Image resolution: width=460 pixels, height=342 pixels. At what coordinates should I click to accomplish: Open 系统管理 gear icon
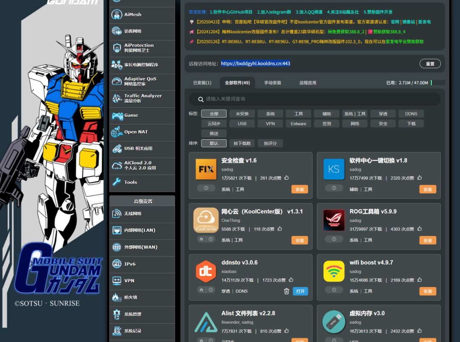[117, 314]
